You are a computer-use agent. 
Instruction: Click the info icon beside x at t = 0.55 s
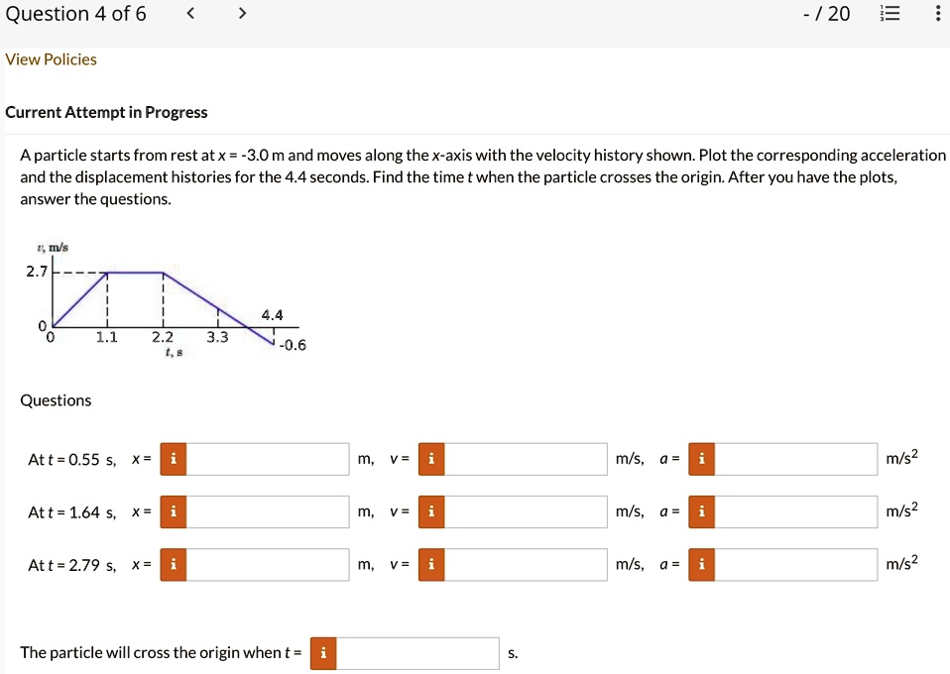[172, 459]
